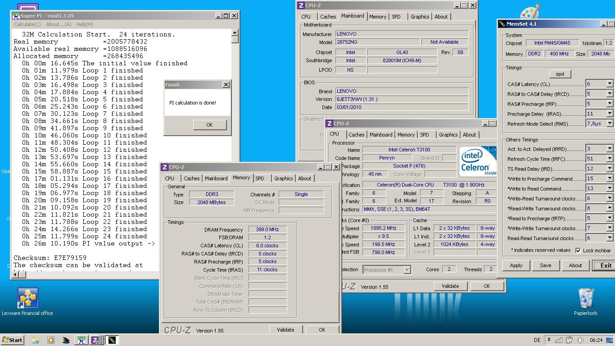Image resolution: width=615 pixels, height=346 pixels.
Task: Expand CAS# Latency (CL) dropdown in MemSet
Action: click(609, 84)
